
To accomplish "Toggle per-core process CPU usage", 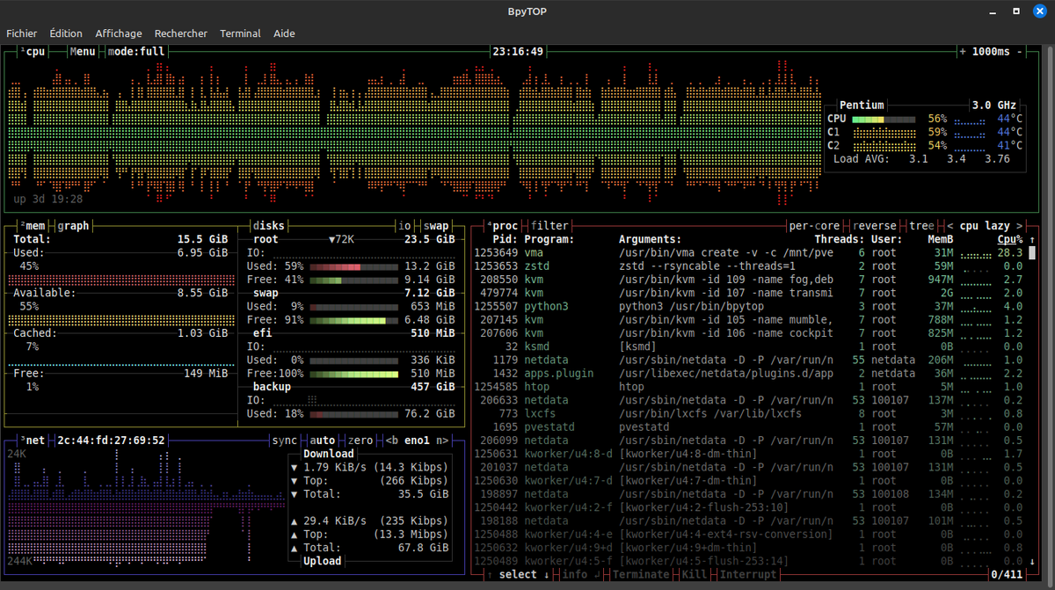I will [814, 226].
